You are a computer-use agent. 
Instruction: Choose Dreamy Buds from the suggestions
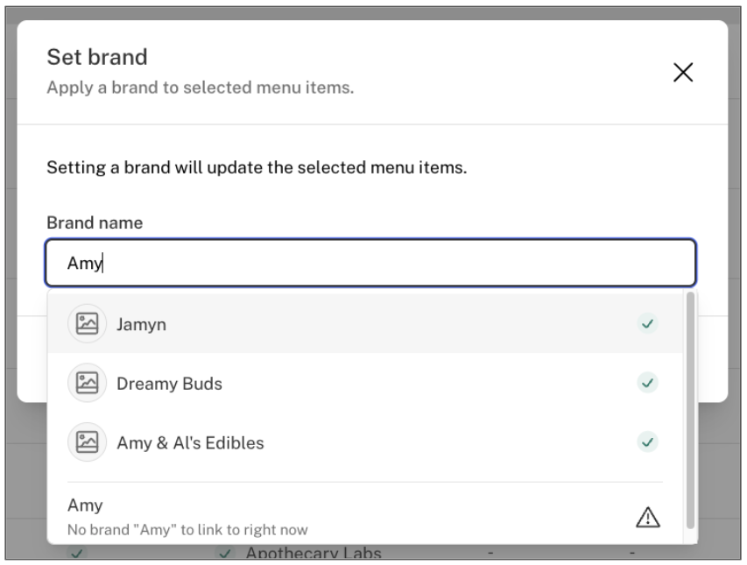365,383
